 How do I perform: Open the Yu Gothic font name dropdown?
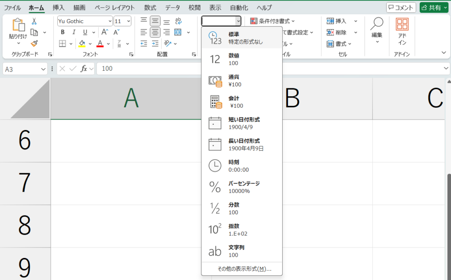point(85,21)
